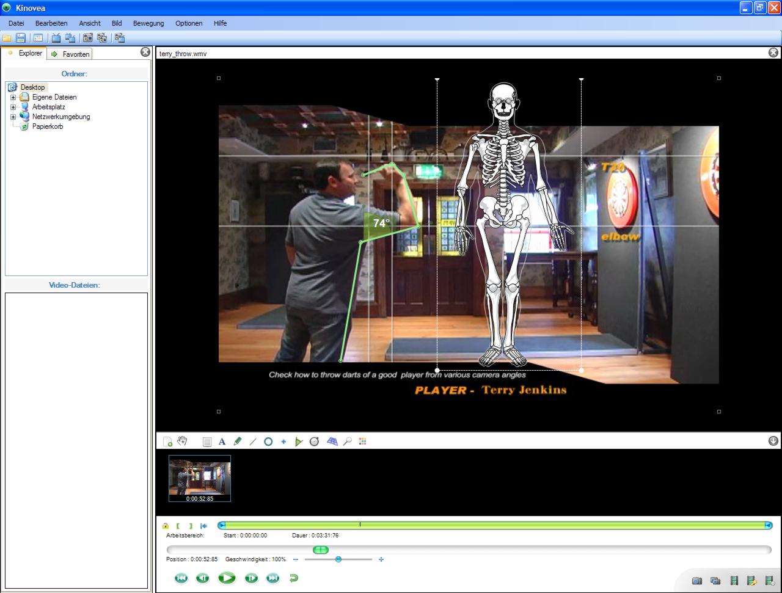782x593 pixels.
Task: Click the speed slider handle
Action: [x=338, y=559]
